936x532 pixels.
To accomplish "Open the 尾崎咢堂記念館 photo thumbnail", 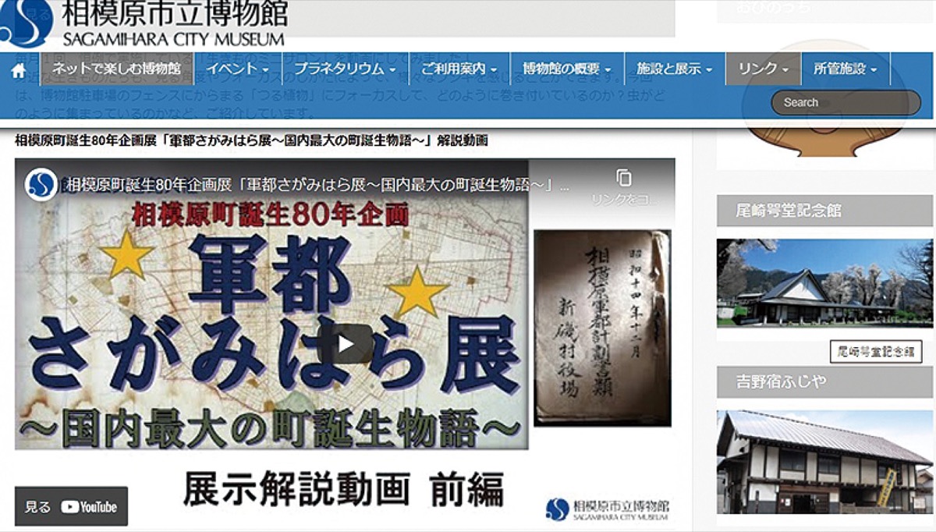I will coord(824,282).
